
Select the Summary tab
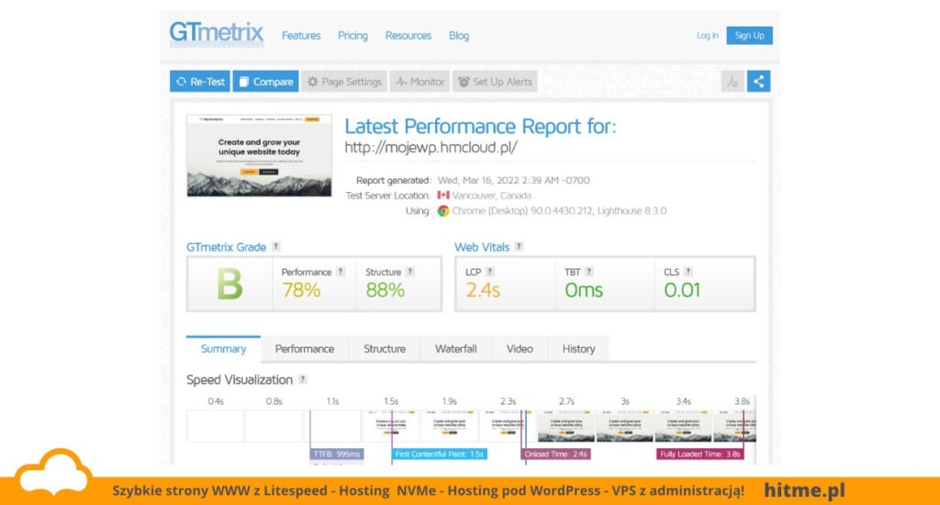(223, 349)
